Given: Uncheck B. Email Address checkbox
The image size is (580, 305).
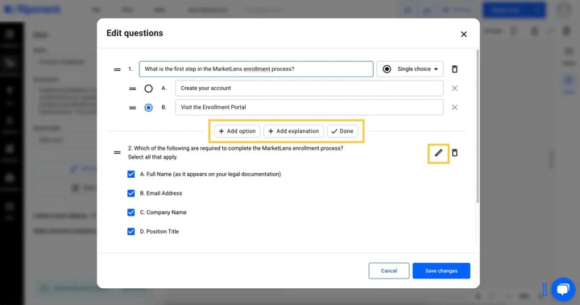Looking at the screenshot, I should click(x=131, y=193).
